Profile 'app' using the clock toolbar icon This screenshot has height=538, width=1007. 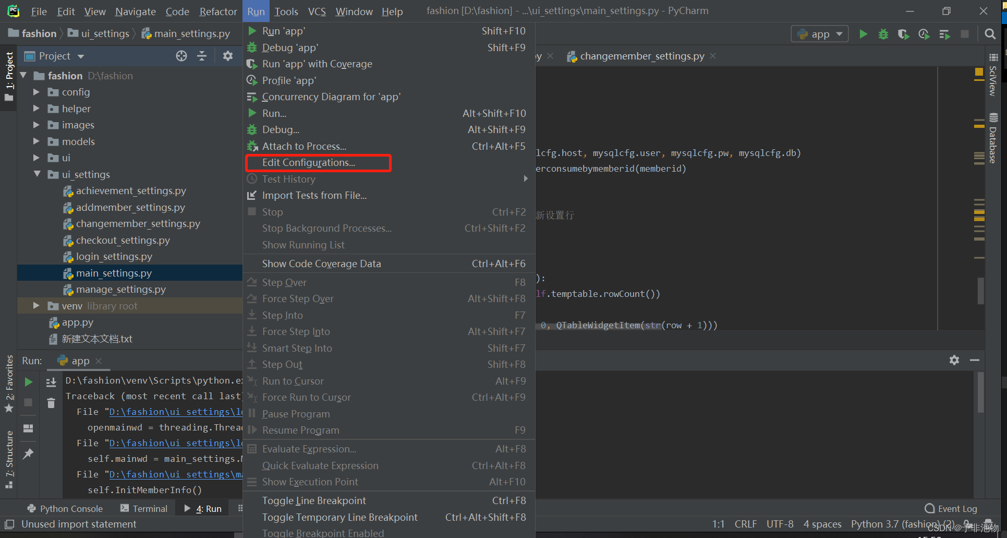[924, 33]
